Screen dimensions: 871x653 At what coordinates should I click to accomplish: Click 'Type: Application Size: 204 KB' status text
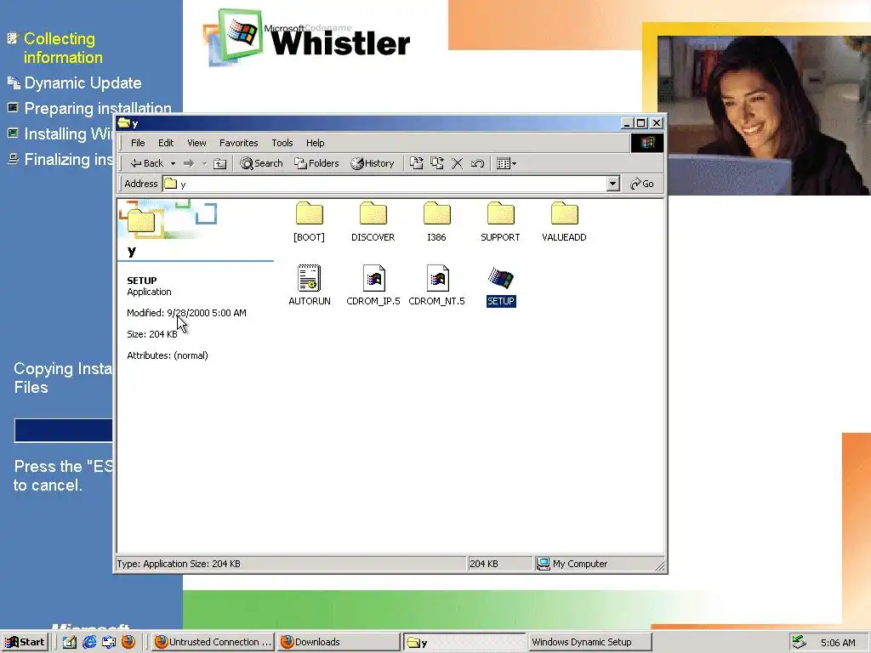click(179, 564)
